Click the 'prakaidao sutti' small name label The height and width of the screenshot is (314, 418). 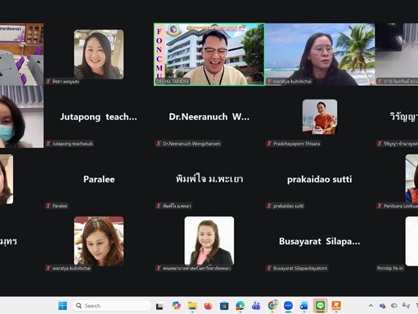[288, 206]
